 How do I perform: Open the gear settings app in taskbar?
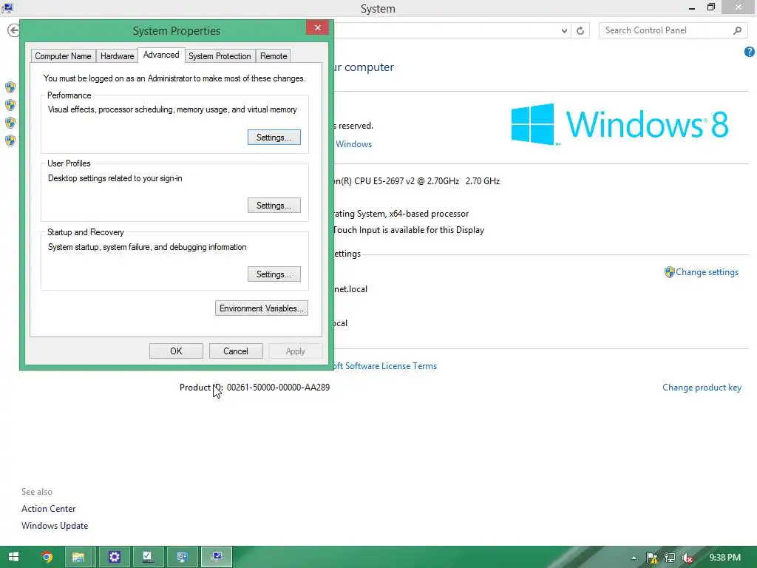[115, 558]
